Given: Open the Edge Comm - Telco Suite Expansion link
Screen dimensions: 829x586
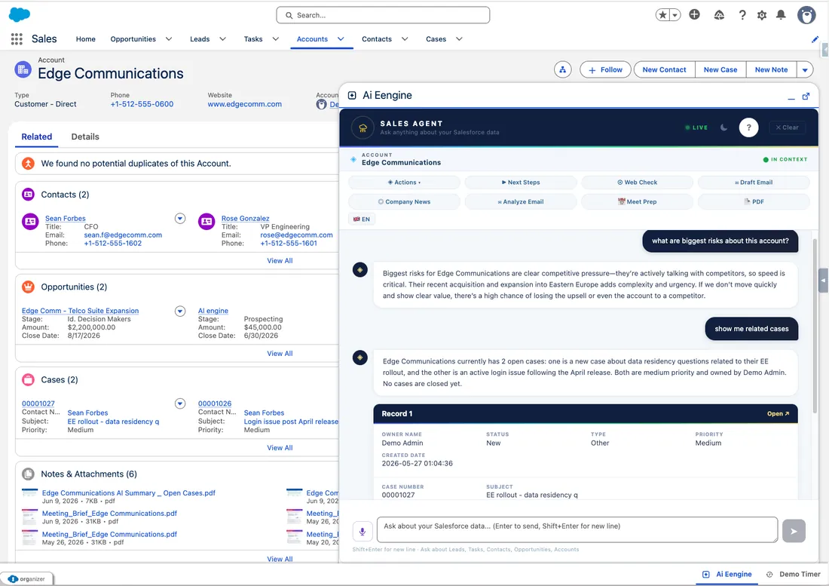Looking at the screenshot, I should (81, 311).
